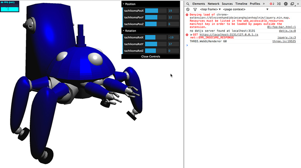Expand the GET request error entry
The width and height of the screenshot is (301, 168).
coord(191,35)
